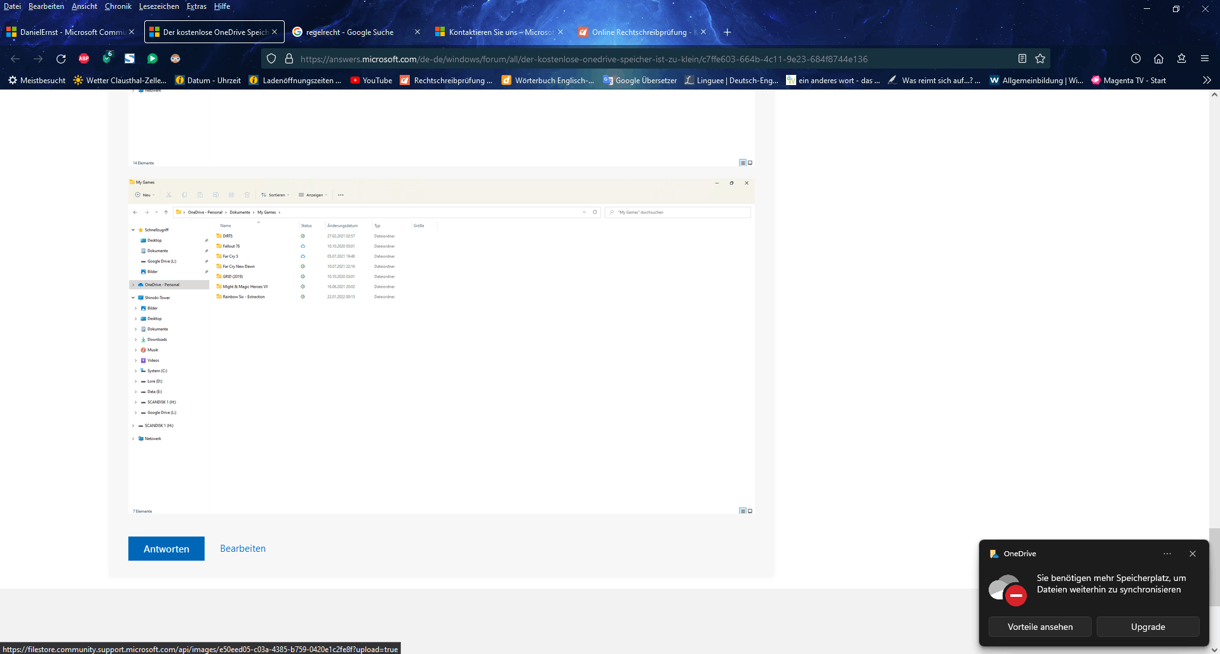
Task: Open the Chronik menu
Action: pyautogui.click(x=118, y=6)
